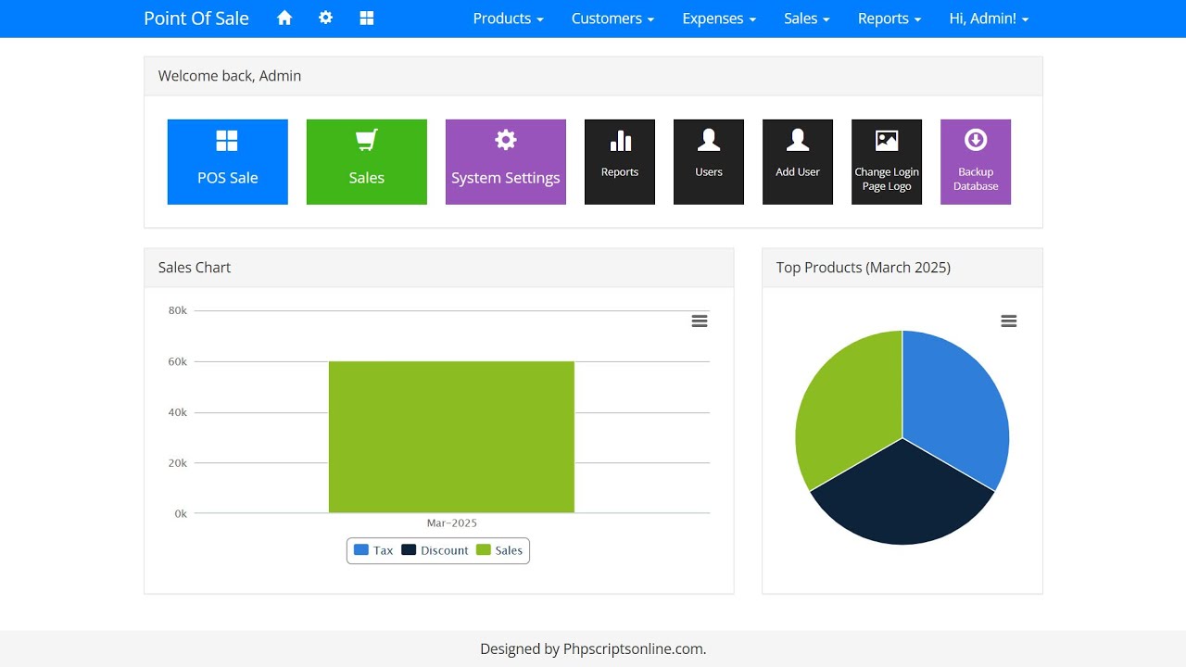This screenshot has width=1186, height=667.
Task: Open the System Settings tile
Action: pos(506,162)
